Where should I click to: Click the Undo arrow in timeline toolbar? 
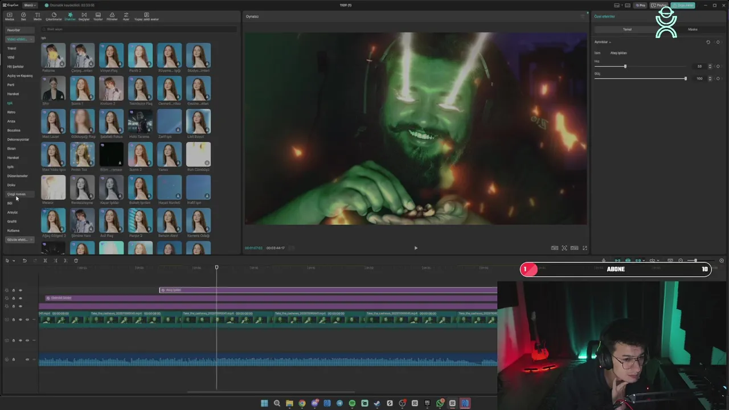pos(24,261)
